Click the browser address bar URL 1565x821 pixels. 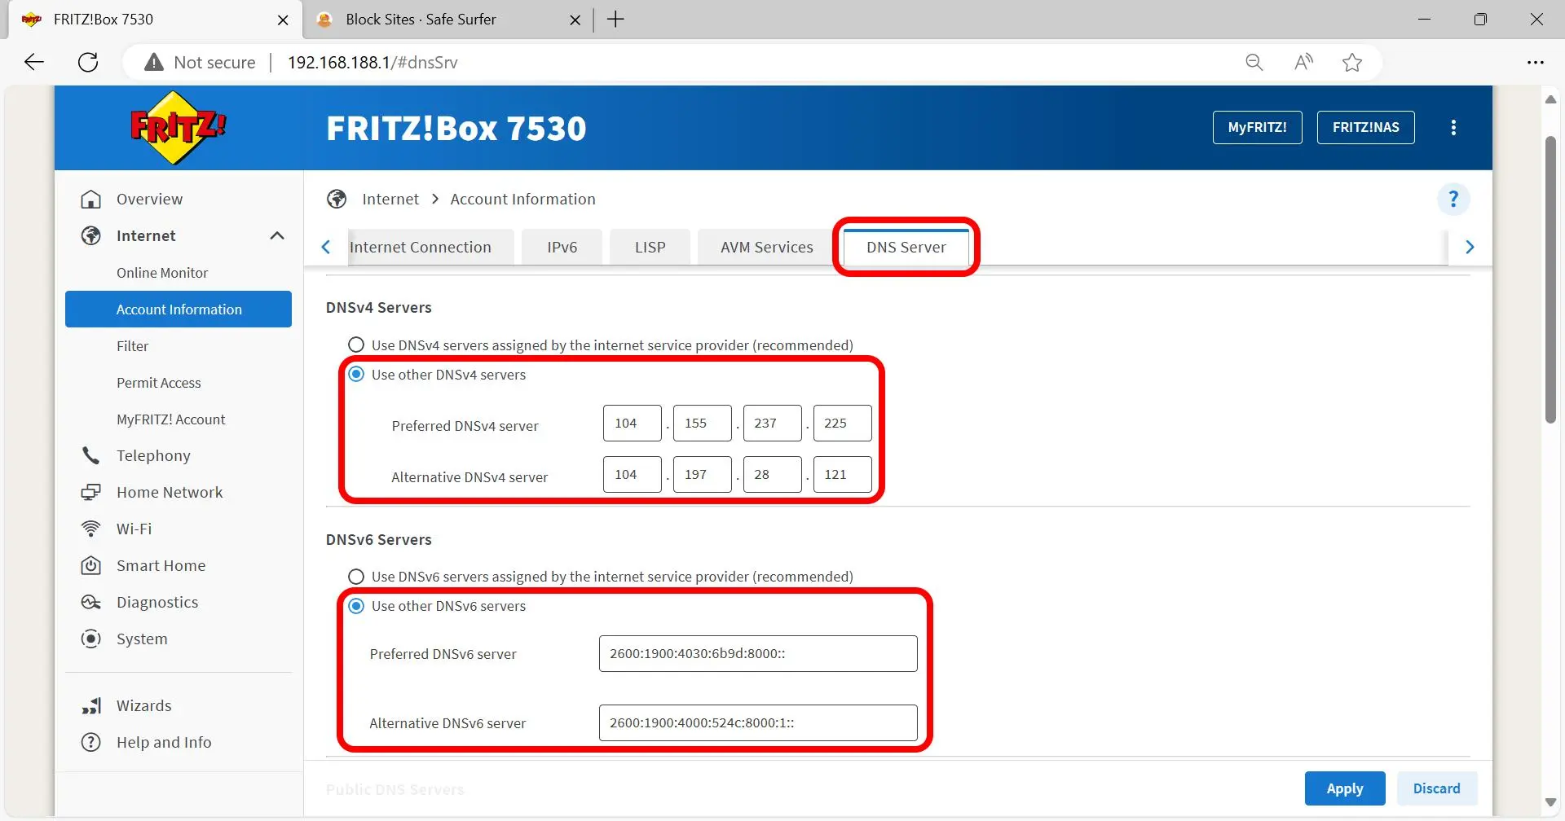[373, 63]
